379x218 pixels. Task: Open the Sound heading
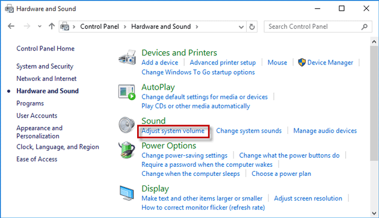pos(153,120)
